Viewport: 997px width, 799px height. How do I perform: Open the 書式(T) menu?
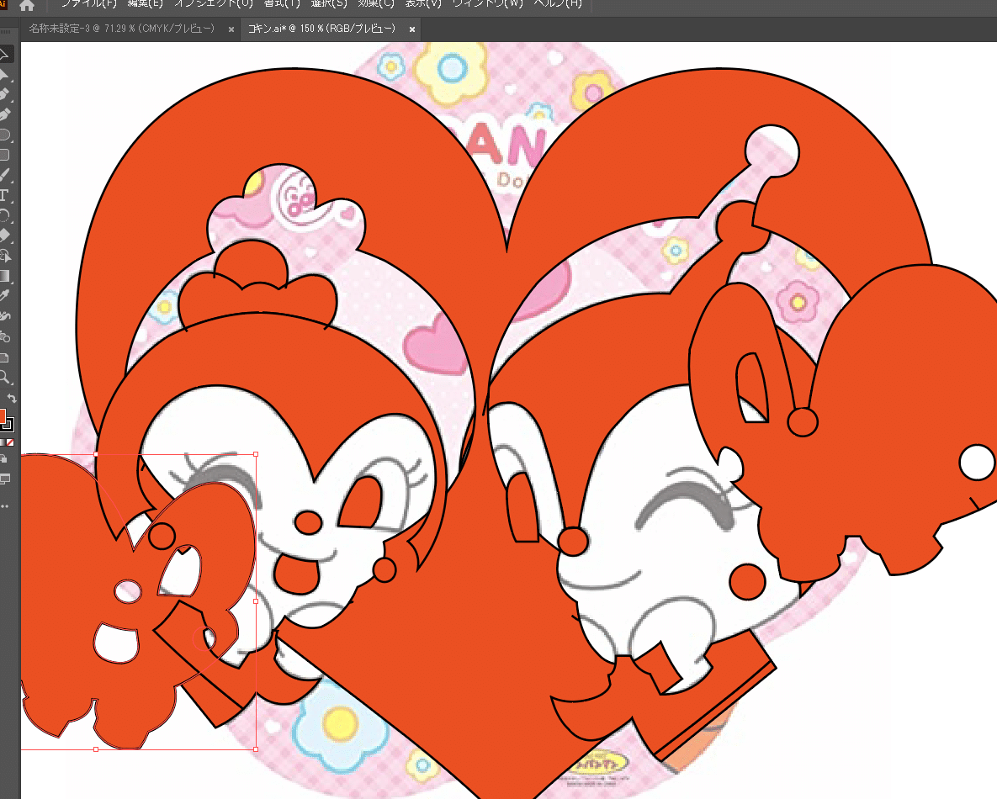click(282, 4)
